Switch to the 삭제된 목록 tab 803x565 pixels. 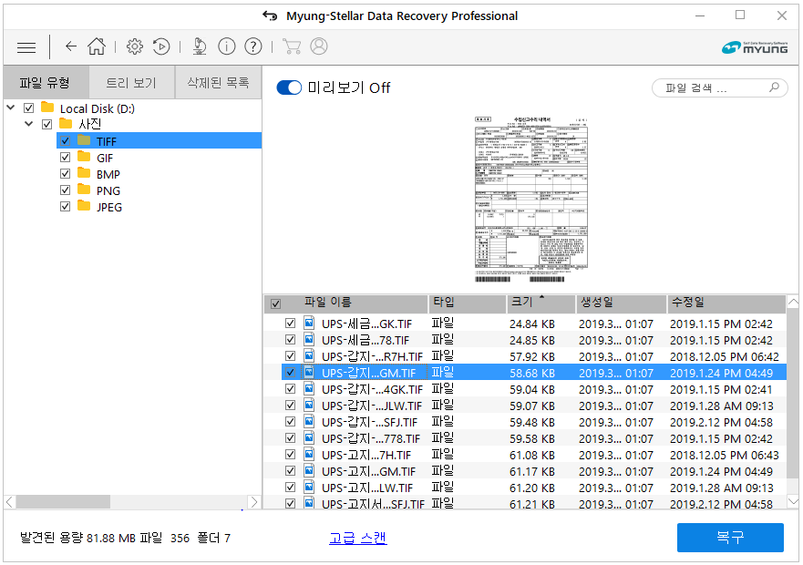click(x=218, y=82)
